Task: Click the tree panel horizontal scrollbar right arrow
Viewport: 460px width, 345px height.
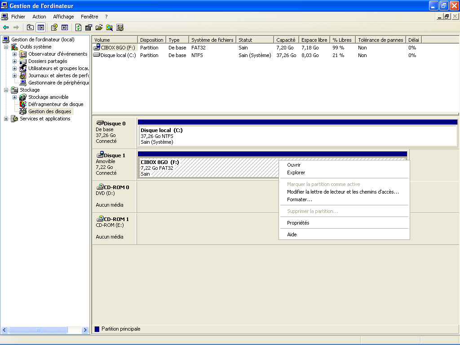Action: pyautogui.click(x=85, y=330)
